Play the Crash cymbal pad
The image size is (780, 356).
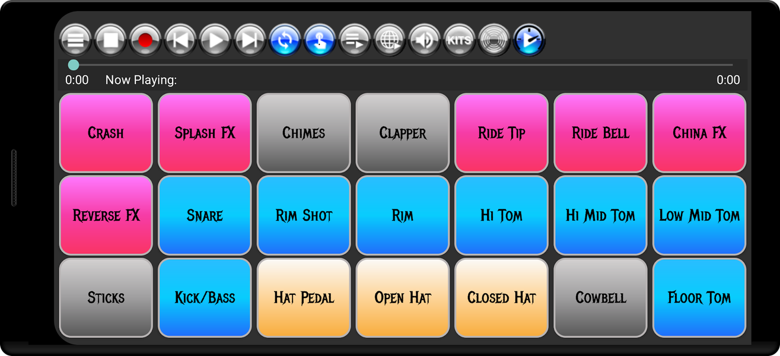106,133
